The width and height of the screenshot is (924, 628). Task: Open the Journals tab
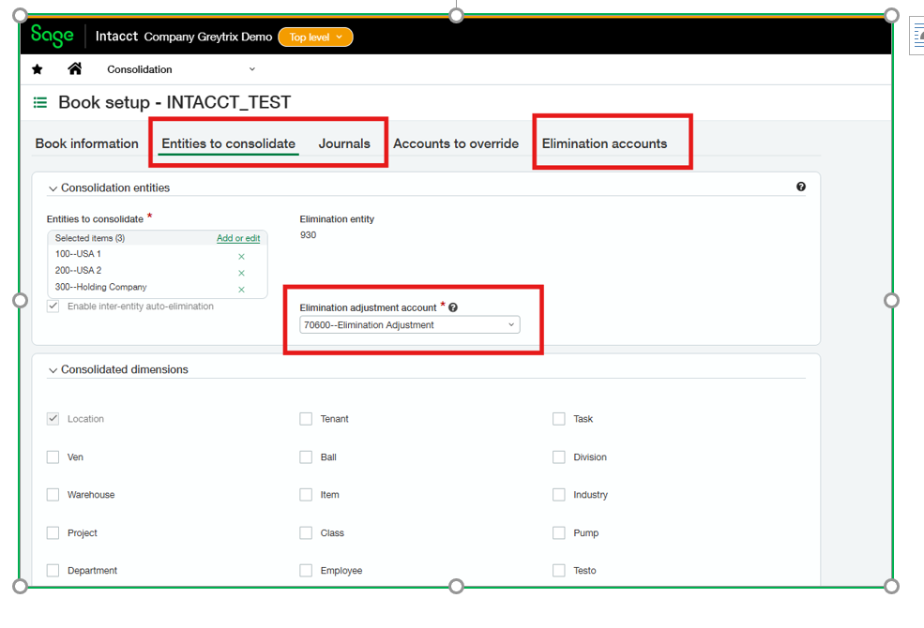(344, 143)
